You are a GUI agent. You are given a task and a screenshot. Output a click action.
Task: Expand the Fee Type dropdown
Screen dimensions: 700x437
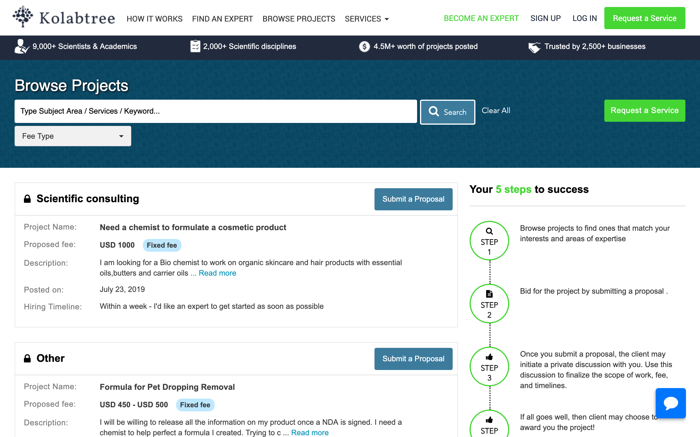point(73,136)
